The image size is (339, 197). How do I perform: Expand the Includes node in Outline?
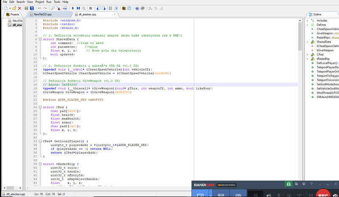point(308,20)
